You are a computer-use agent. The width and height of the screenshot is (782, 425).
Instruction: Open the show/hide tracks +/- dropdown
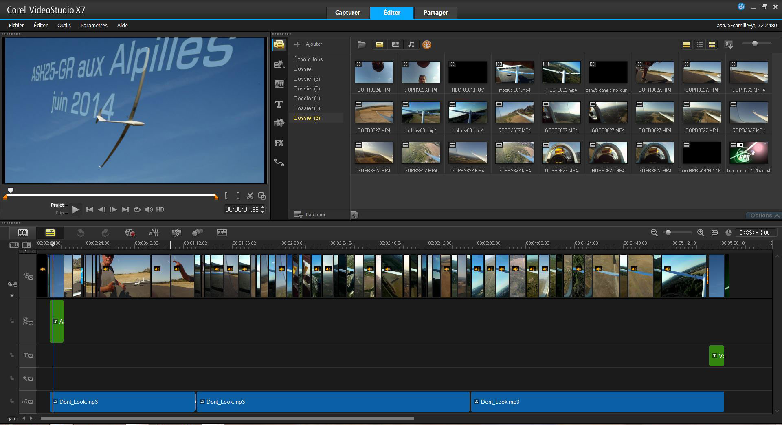coord(27,251)
